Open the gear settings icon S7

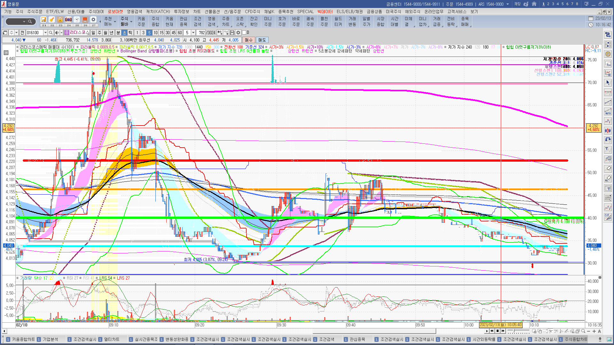click(x=93, y=20)
